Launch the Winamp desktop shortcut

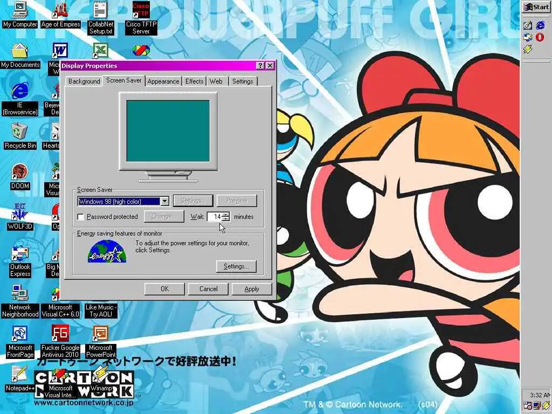101,379
